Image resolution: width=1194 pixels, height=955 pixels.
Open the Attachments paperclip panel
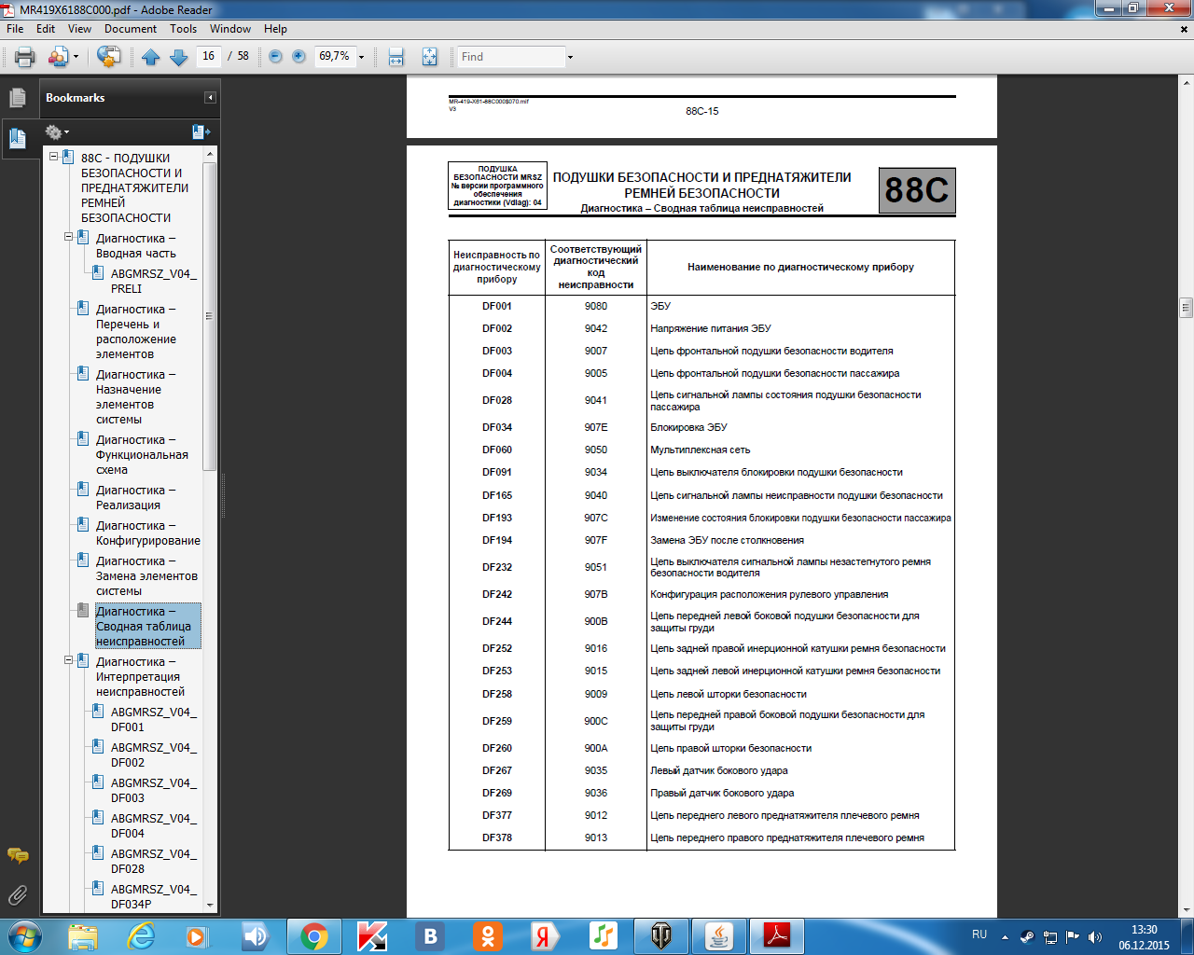(x=18, y=895)
